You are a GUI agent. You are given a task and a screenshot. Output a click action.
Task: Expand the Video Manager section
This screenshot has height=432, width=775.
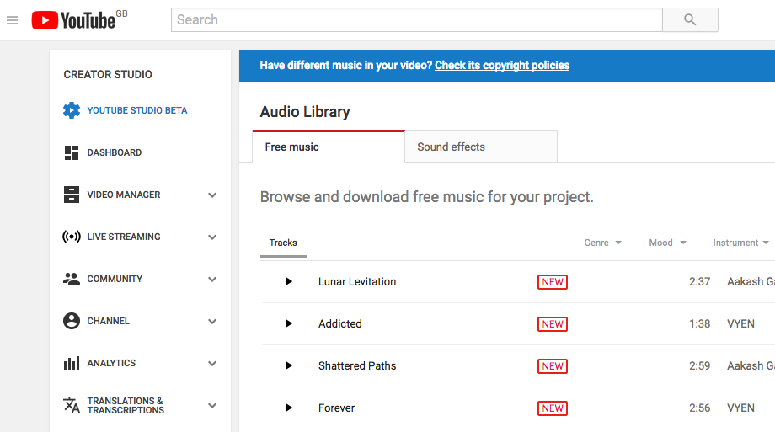point(212,195)
